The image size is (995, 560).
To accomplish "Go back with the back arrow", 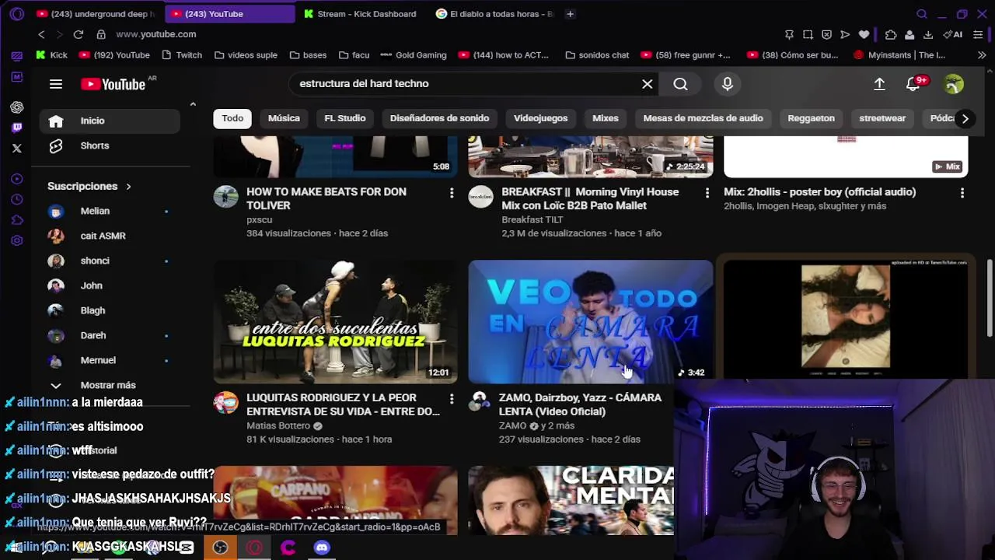I will (x=41, y=34).
